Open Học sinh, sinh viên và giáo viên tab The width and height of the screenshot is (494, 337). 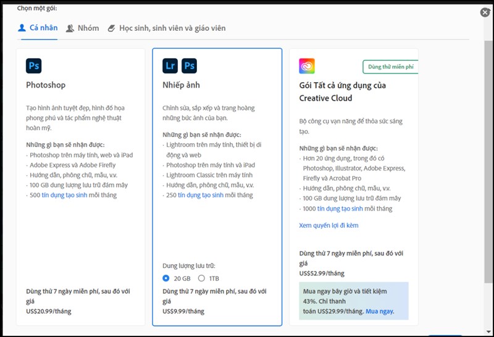(x=167, y=28)
